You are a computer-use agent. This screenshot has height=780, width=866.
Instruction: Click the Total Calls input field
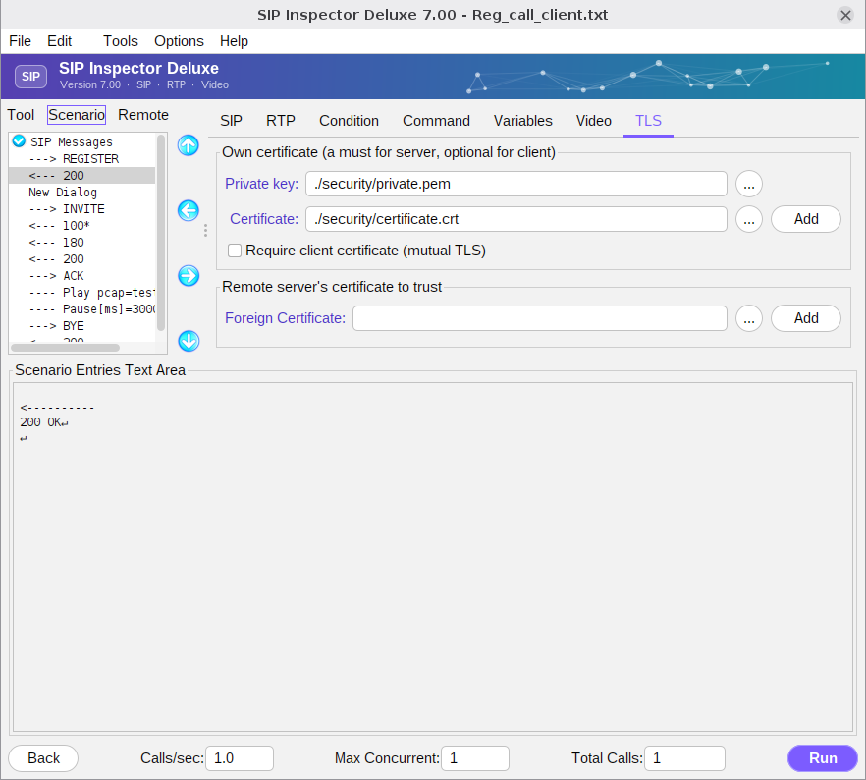click(x=685, y=758)
